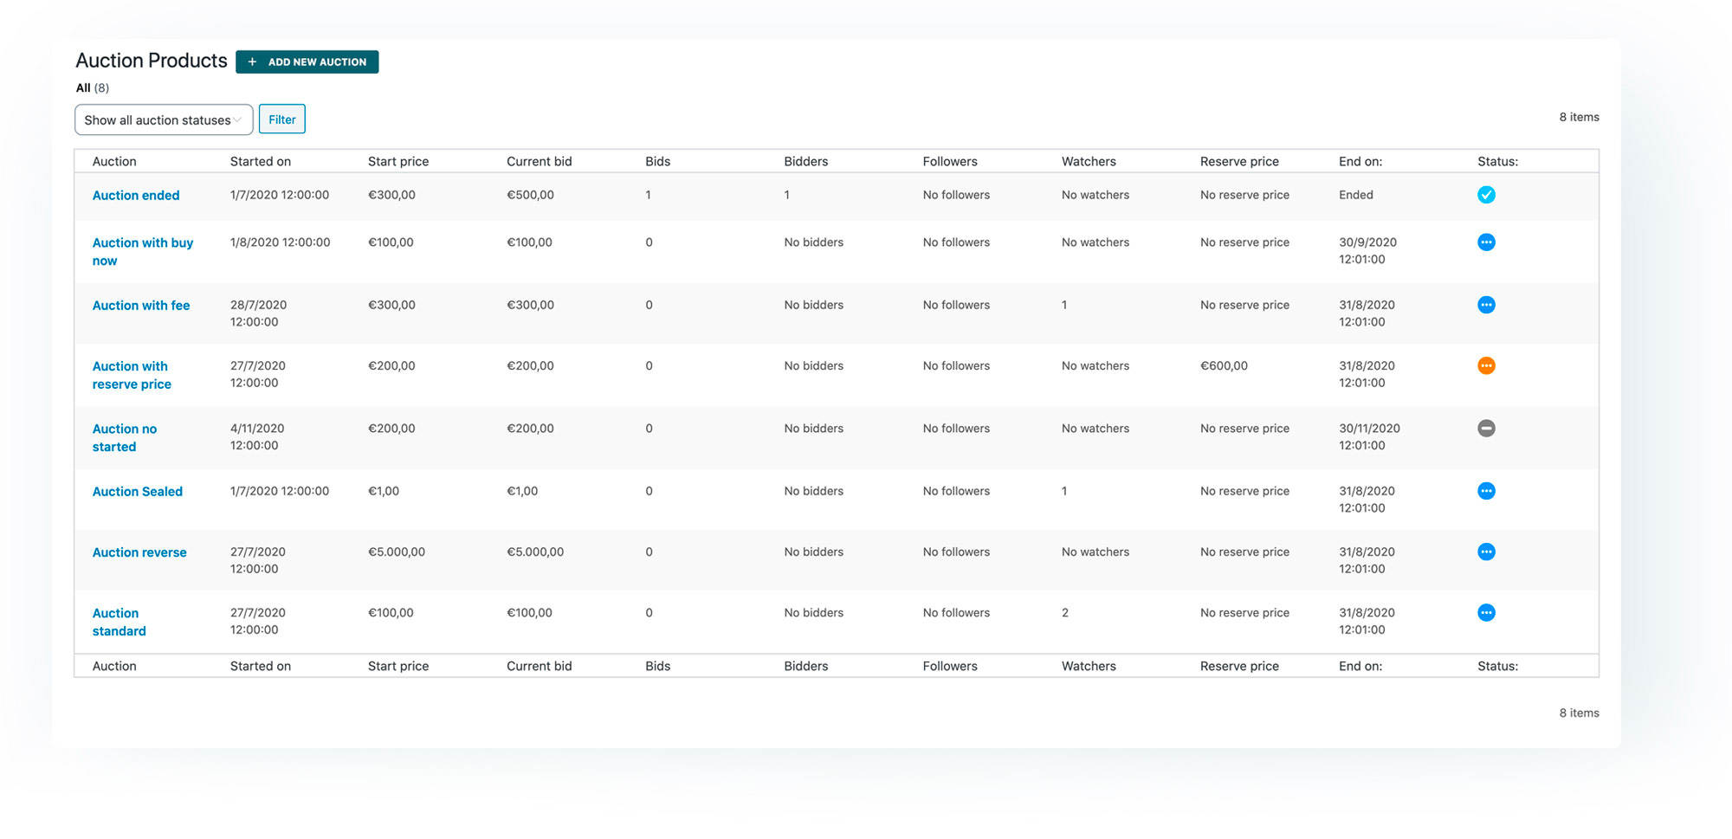Click the status icon in Auction reverse row
Viewport: 1732px width, 839px height.
(x=1486, y=552)
